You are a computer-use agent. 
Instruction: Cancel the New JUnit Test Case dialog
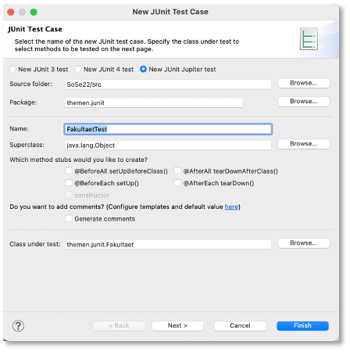240,325
